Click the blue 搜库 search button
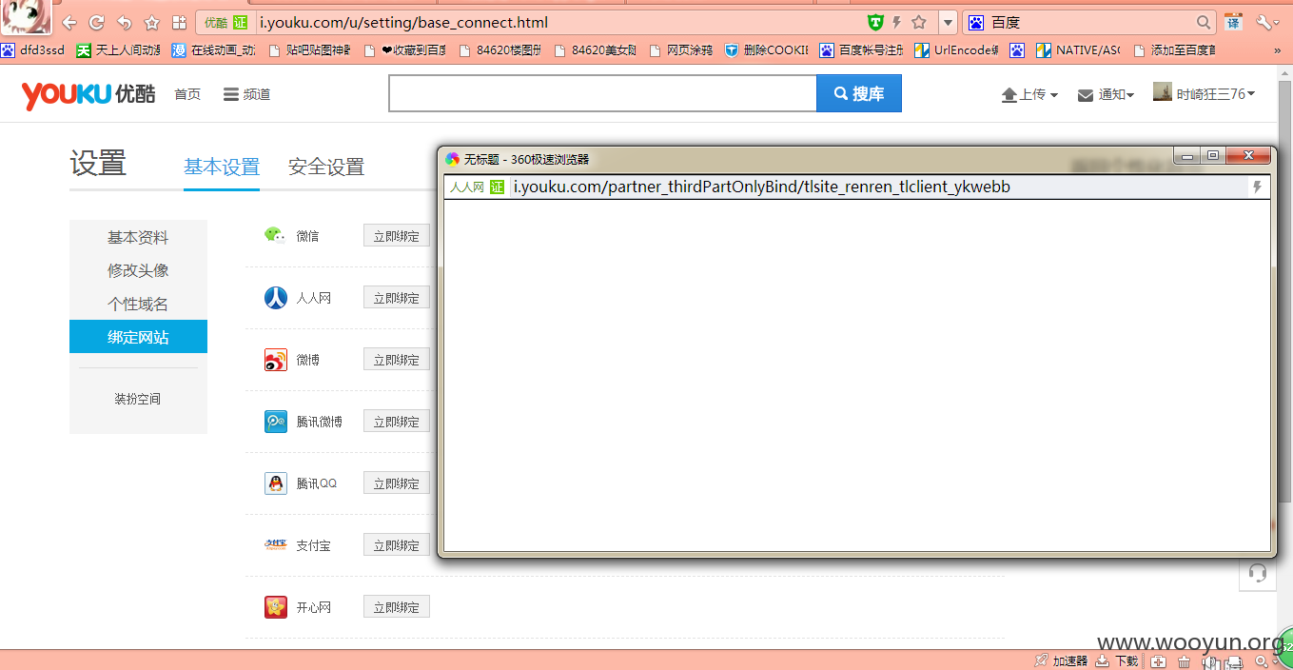The height and width of the screenshot is (670, 1293). pos(859,93)
